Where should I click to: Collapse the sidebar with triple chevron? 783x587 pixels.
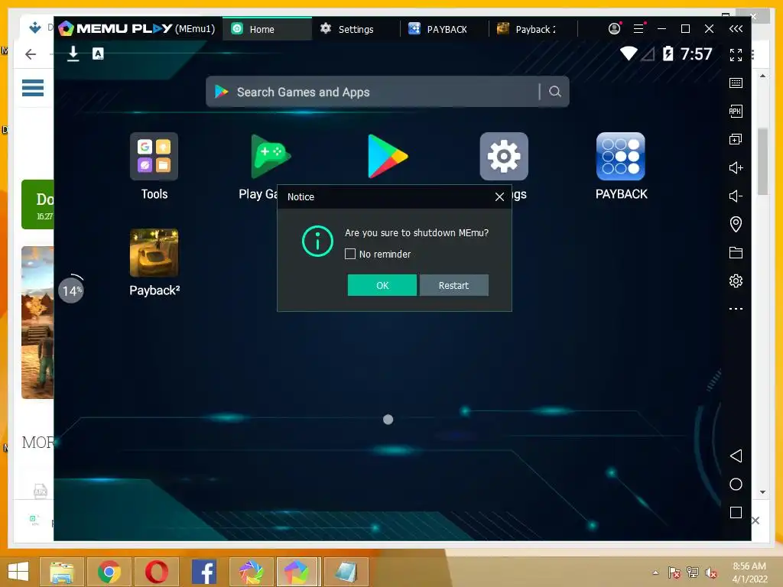pyautogui.click(x=736, y=28)
